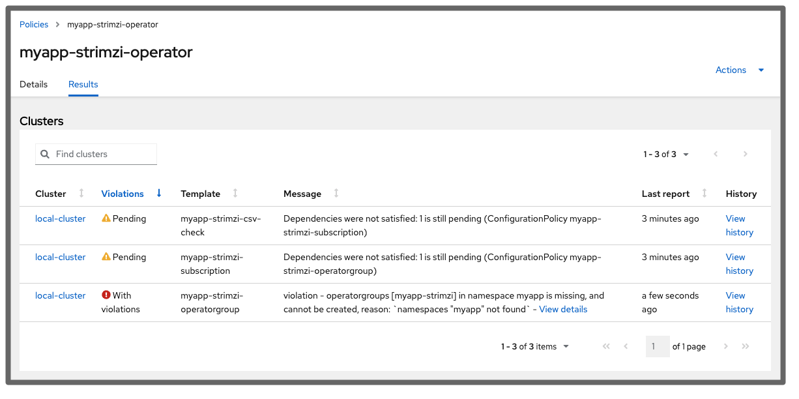Click View details on the violation message
Screen dimensions: 799x399
tap(562, 309)
